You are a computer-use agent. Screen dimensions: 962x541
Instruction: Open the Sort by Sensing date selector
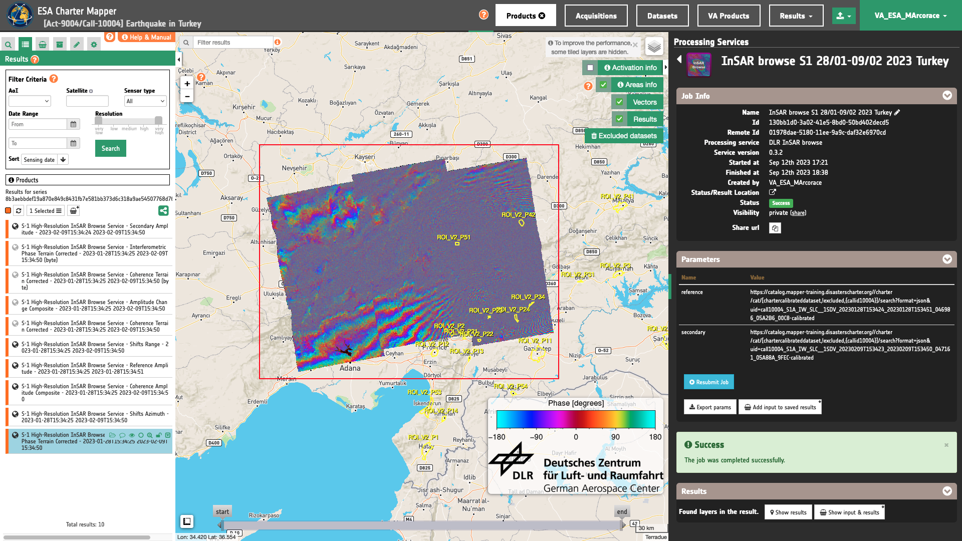click(x=40, y=160)
